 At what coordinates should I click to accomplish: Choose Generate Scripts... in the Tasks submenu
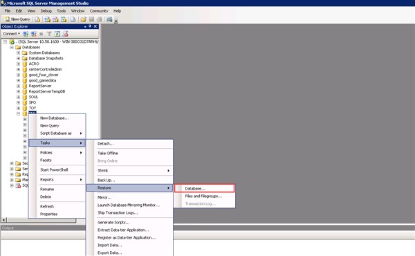(130, 222)
